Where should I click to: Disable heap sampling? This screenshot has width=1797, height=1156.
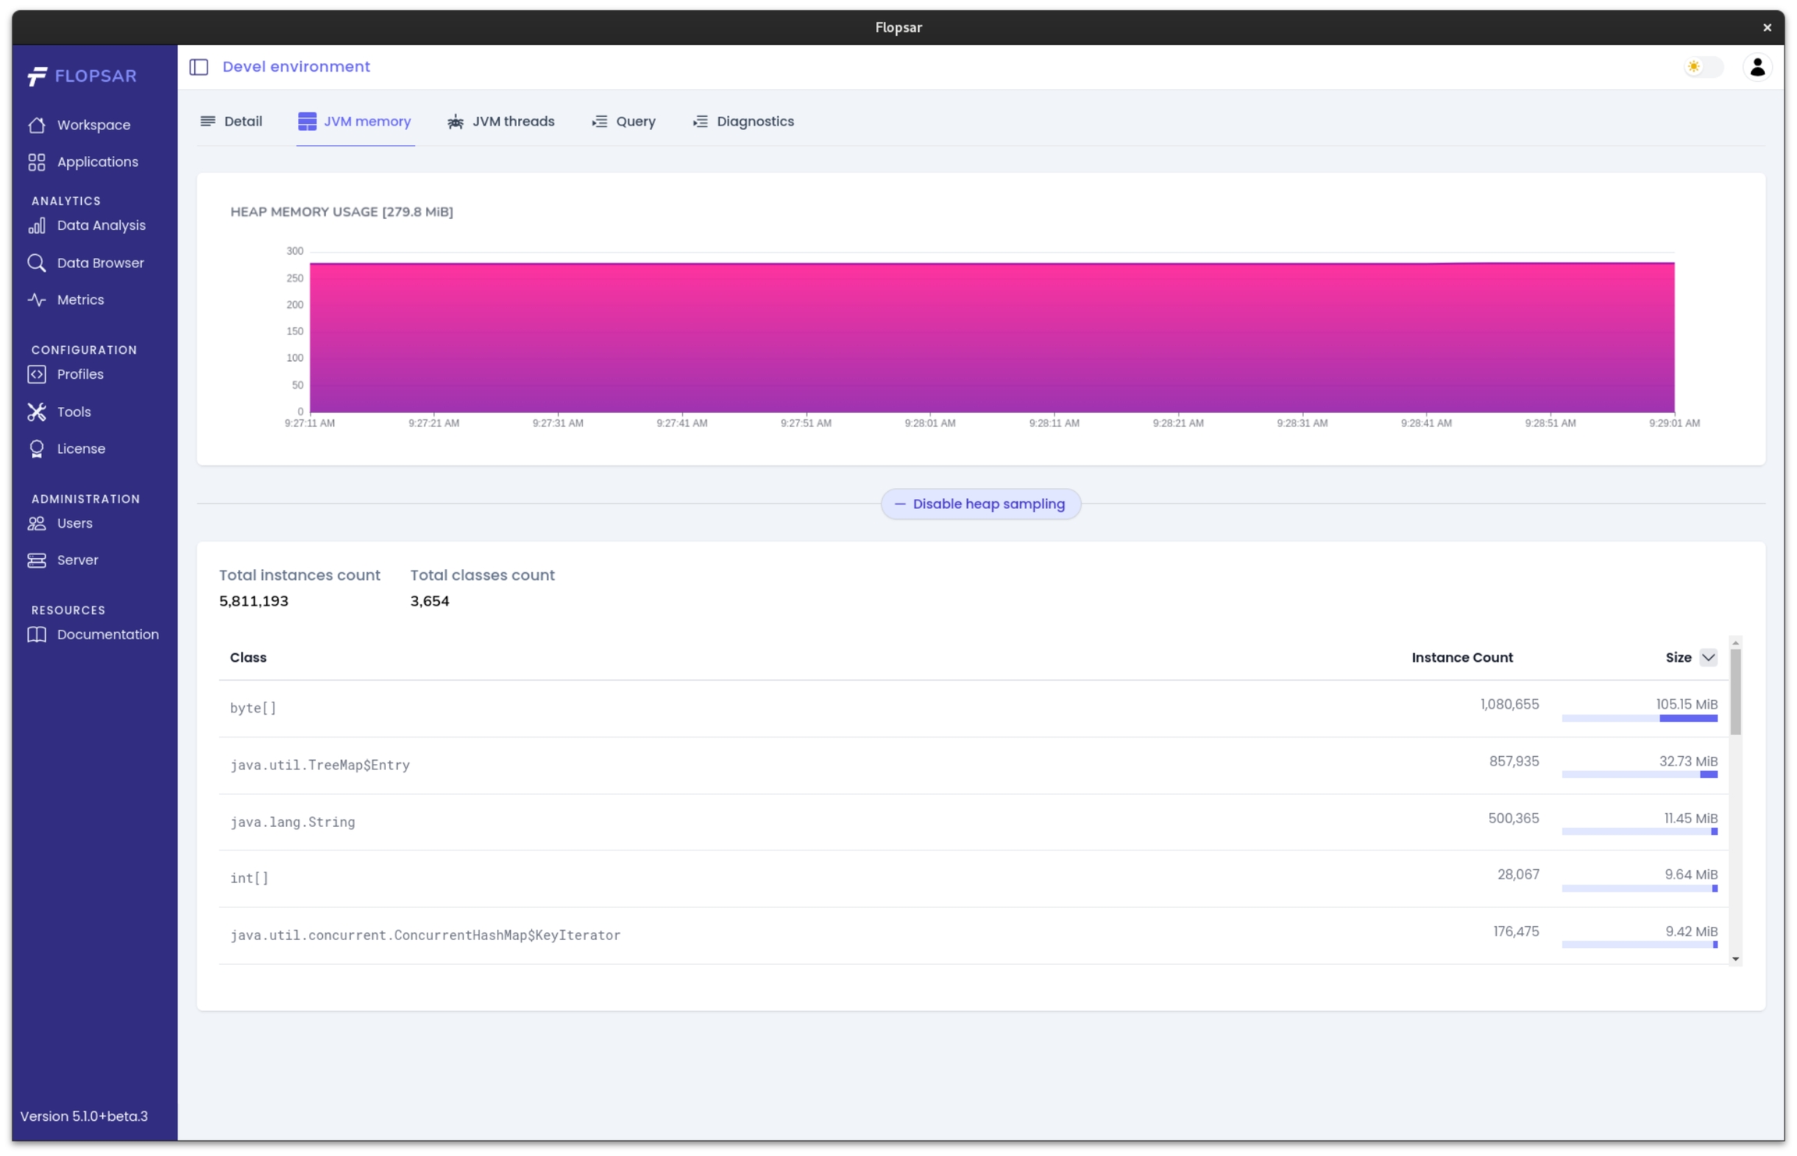[x=980, y=504]
